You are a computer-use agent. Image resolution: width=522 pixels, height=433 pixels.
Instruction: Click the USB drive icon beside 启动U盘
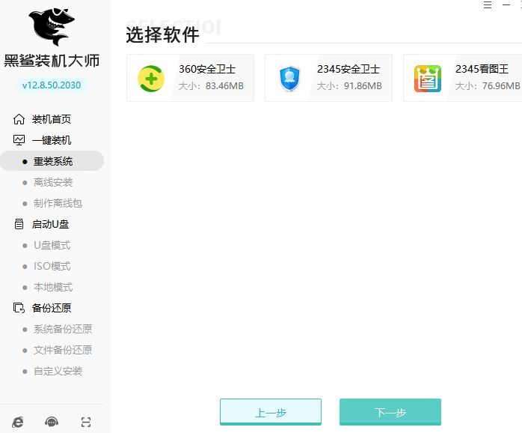pos(19,224)
